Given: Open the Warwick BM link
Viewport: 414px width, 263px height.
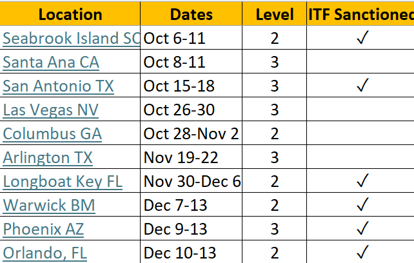Looking at the screenshot, I should point(49,205).
